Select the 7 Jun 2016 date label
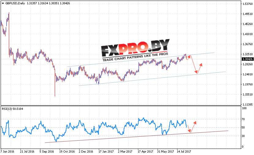This screenshot has height=155, width=254. [x=7, y=151]
